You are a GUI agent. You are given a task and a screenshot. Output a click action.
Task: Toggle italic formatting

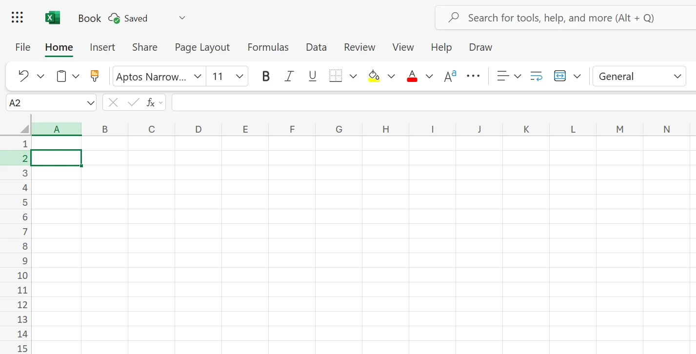(289, 76)
